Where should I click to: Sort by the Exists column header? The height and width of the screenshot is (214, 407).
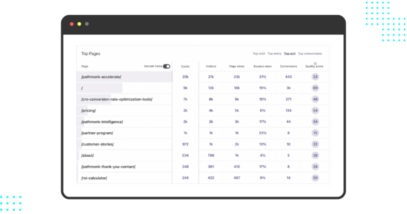185,66
